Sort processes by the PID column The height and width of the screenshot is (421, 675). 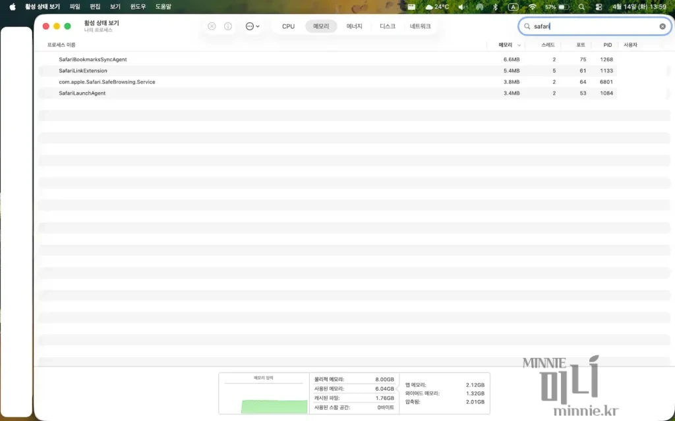pos(606,45)
